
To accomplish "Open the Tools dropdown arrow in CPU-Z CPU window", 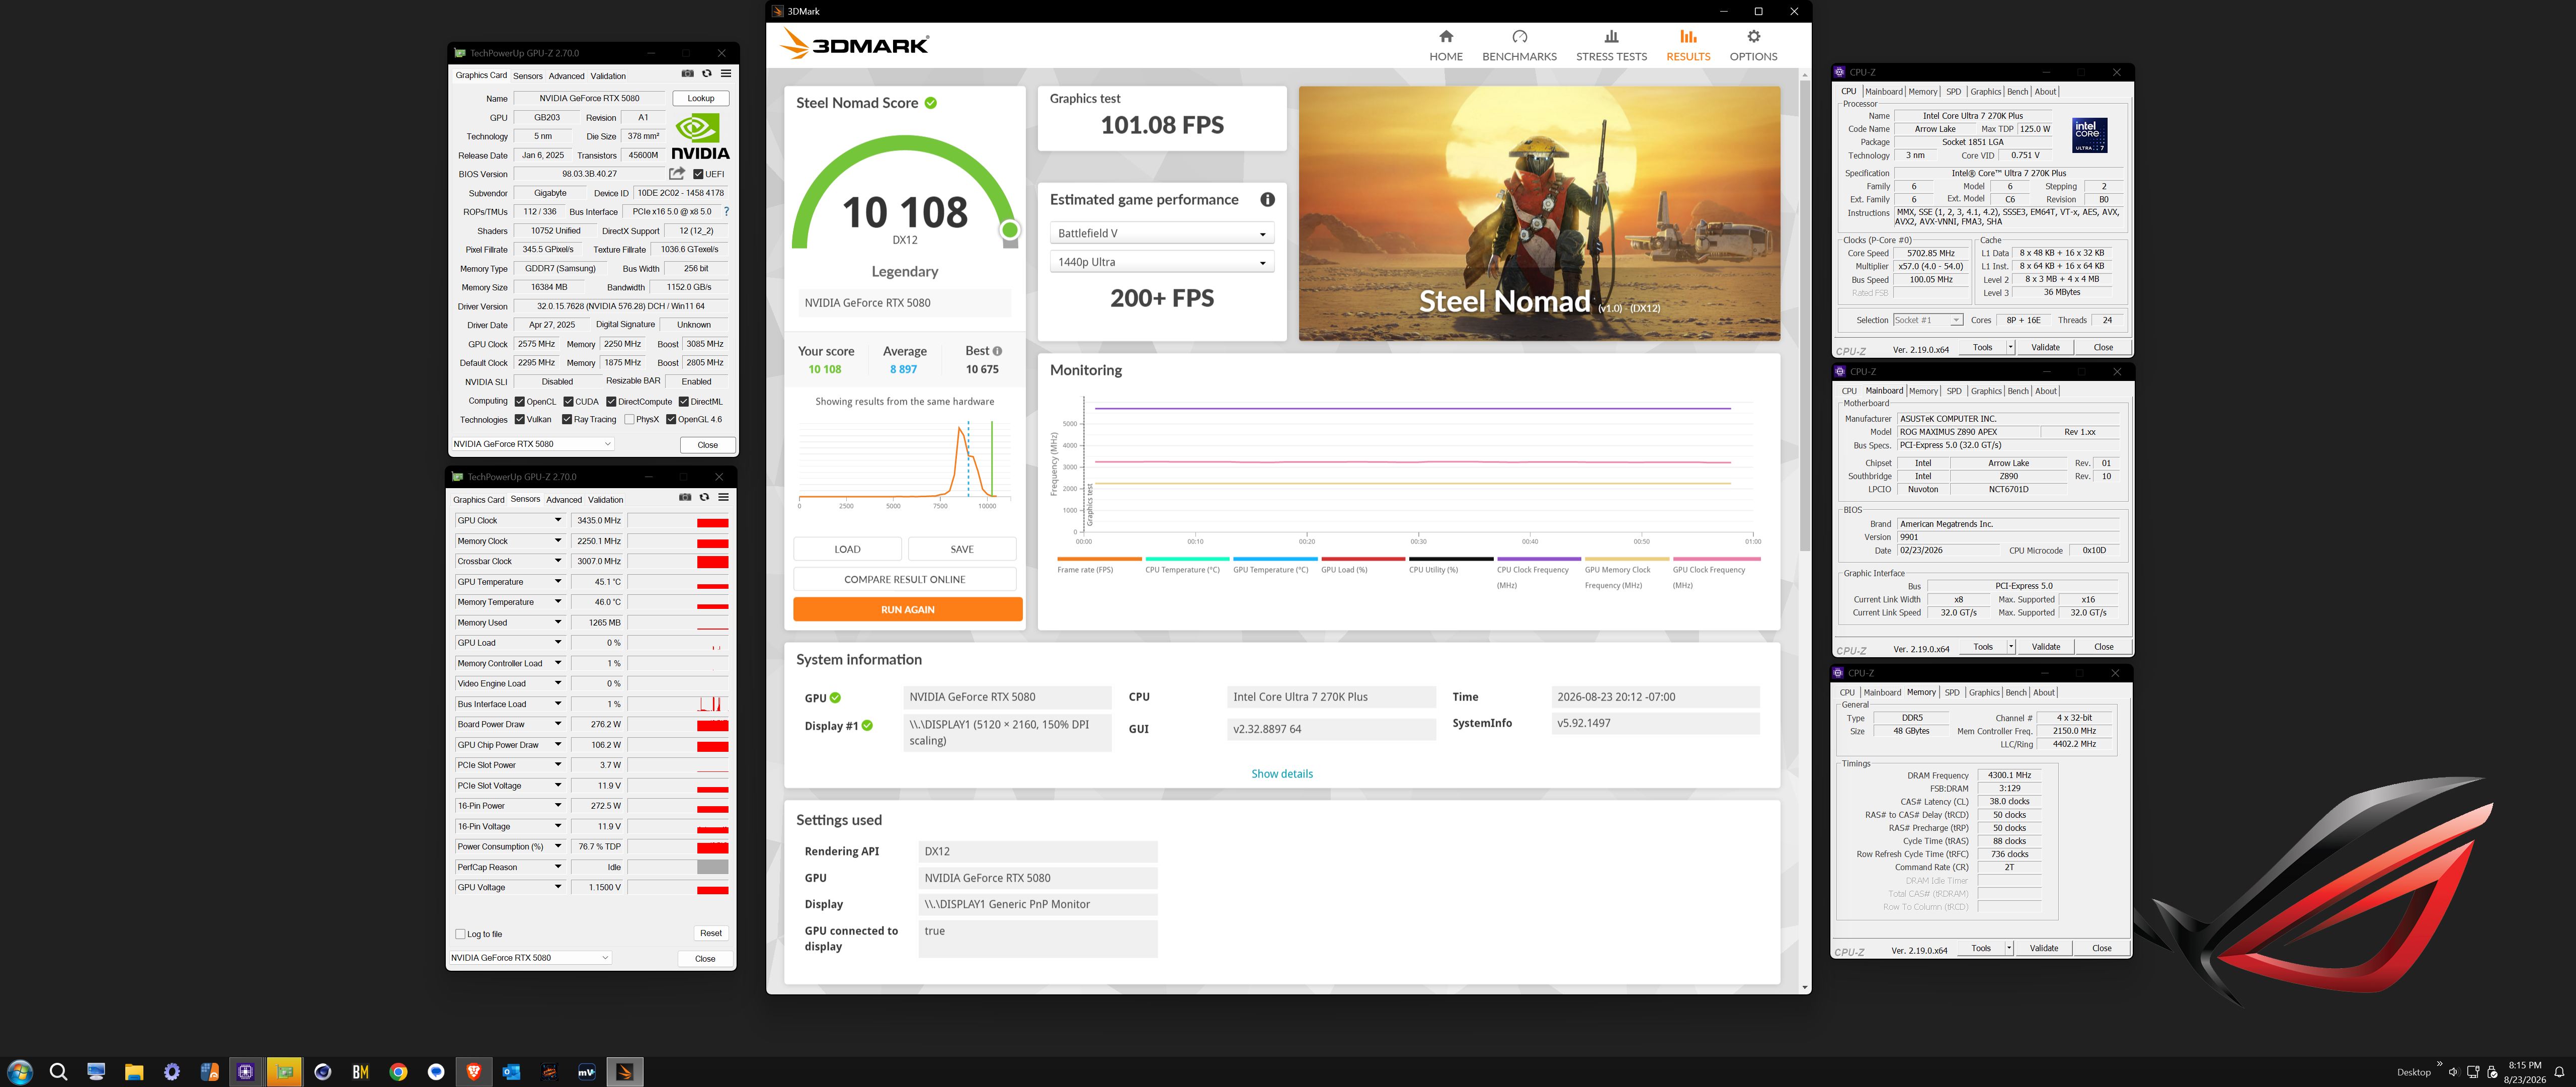I will 2010,347.
